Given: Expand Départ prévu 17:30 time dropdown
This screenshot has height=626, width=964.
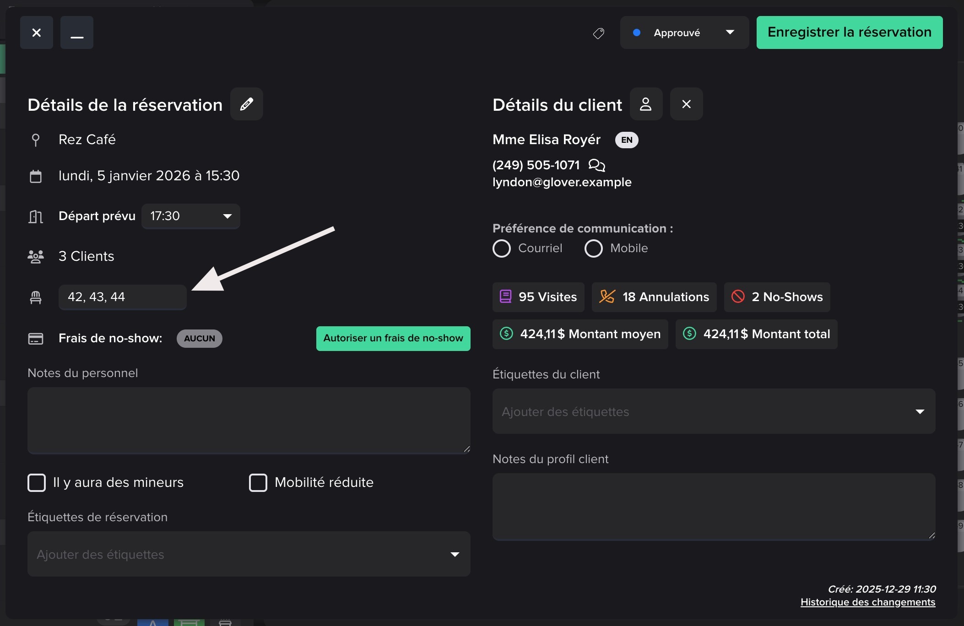Looking at the screenshot, I should [191, 216].
